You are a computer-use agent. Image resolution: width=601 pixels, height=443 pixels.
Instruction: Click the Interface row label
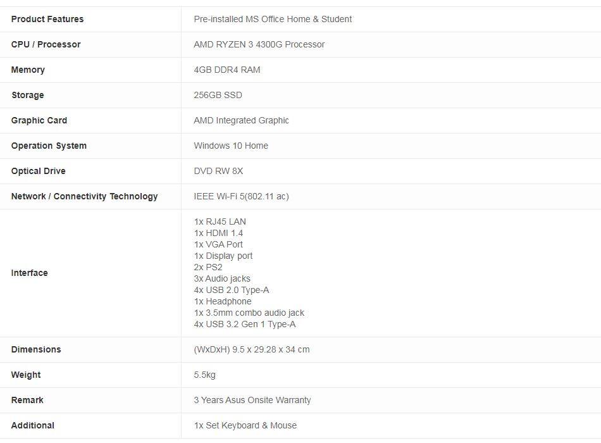pos(30,273)
